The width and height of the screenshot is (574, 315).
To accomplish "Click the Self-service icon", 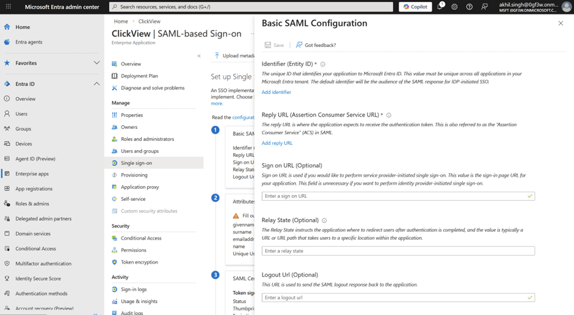I will click(x=115, y=199).
